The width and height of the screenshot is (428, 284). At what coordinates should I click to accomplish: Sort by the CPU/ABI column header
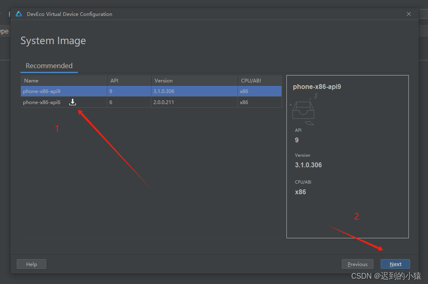(x=260, y=80)
